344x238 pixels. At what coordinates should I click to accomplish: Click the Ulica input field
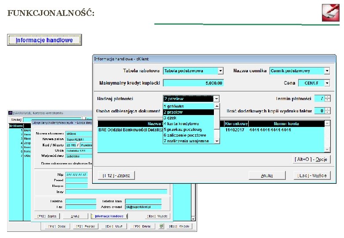pos(79,151)
